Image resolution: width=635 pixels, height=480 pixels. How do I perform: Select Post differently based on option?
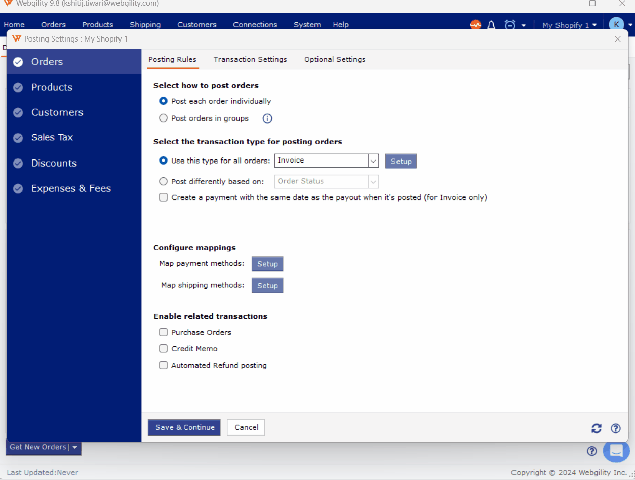[163, 181]
